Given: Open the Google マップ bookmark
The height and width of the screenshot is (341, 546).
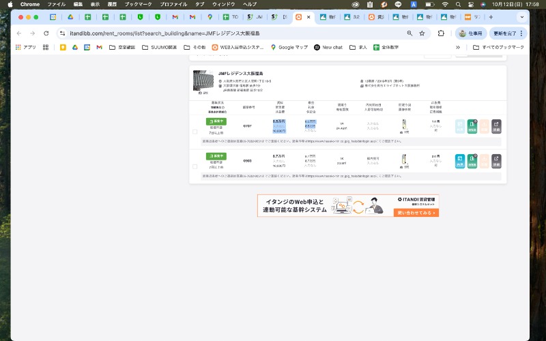Looking at the screenshot, I should coord(289,47).
